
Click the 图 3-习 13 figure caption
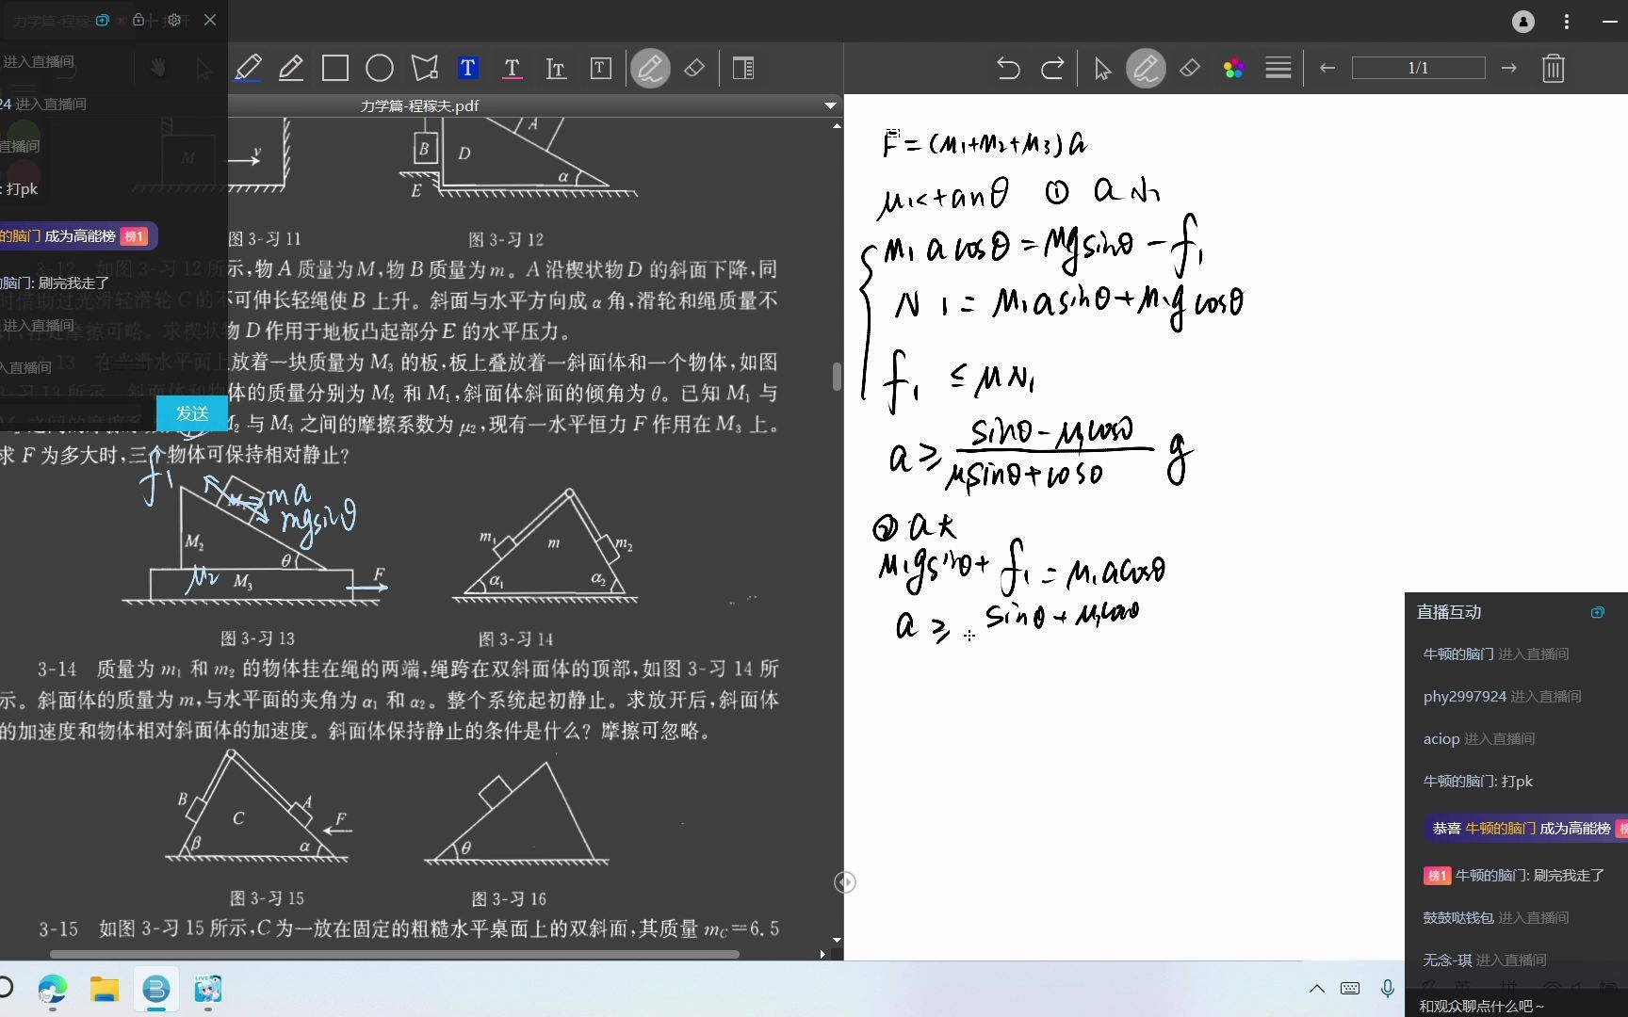click(x=257, y=638)
